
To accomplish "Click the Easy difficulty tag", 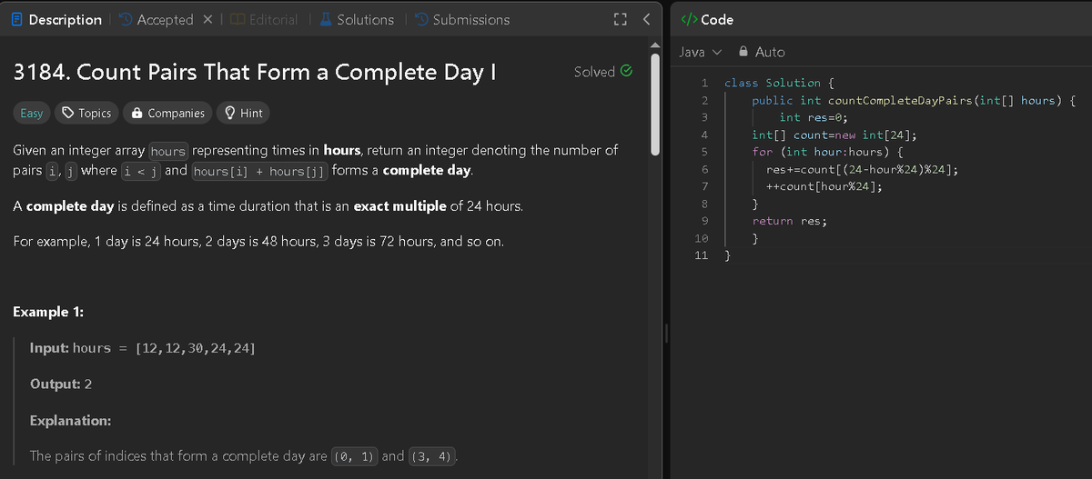I will click(32, 113).
